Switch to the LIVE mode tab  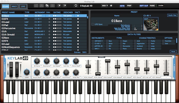pos(23,6)
